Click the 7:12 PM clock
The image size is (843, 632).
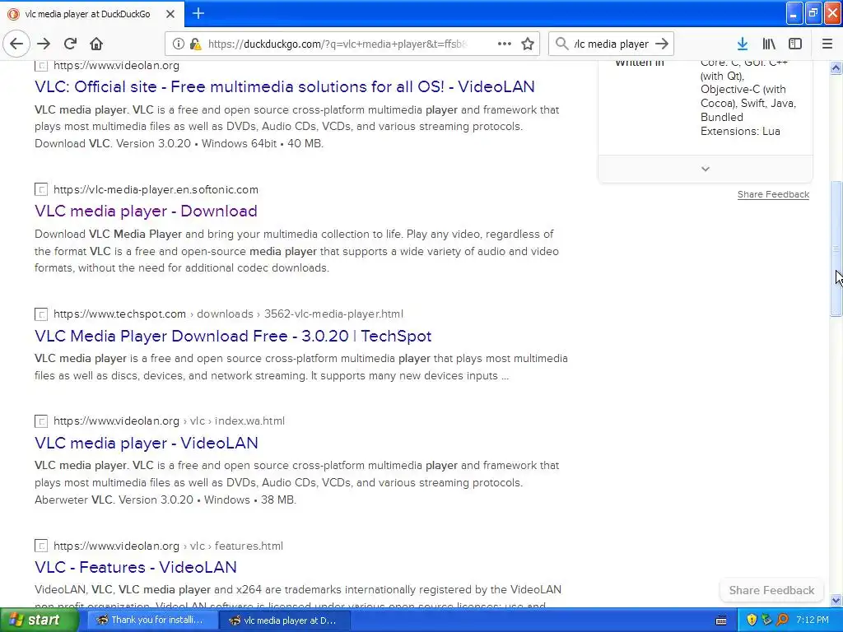coord(813,620)
